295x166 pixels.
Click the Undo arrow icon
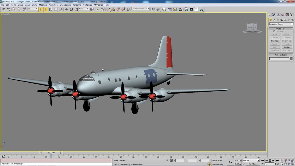pyautogui.click(x=4, y=9)
